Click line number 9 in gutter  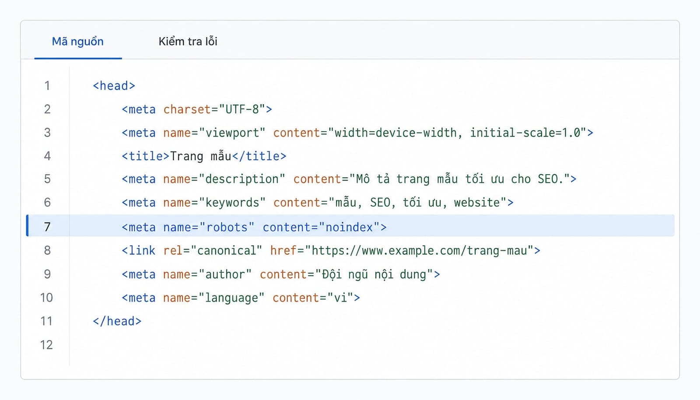click(47, 274)
